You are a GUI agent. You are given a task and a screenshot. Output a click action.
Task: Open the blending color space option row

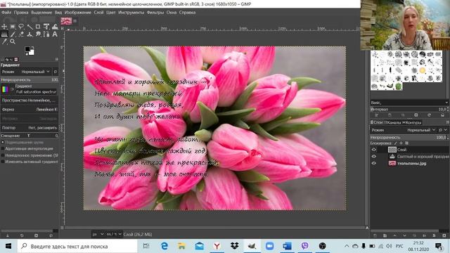[x=30, y=100]
